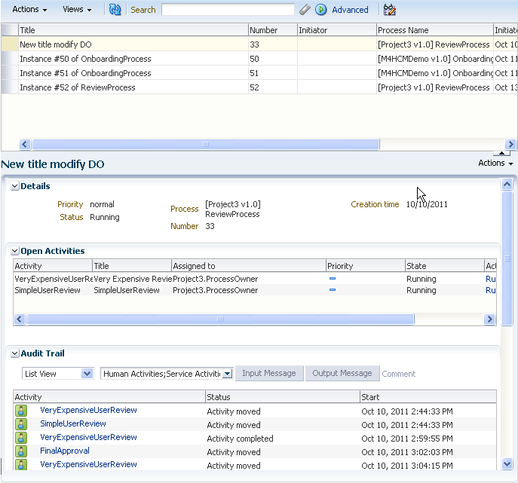Click the Advanced search link
The height and width of the screenshot is (483, 518).
350,10
